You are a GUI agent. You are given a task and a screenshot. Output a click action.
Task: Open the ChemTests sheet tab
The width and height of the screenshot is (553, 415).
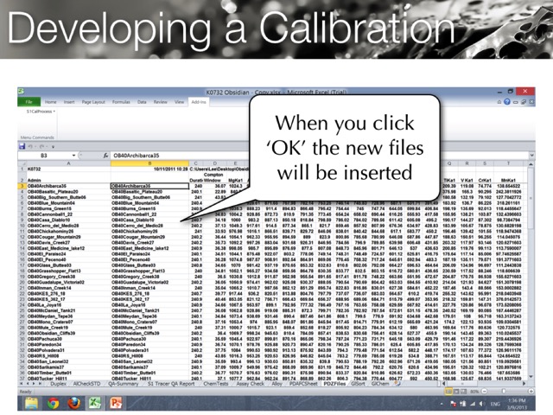215,384
